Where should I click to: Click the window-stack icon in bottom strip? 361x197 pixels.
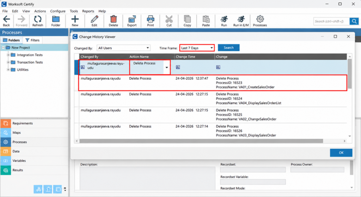tap(57, 189)
